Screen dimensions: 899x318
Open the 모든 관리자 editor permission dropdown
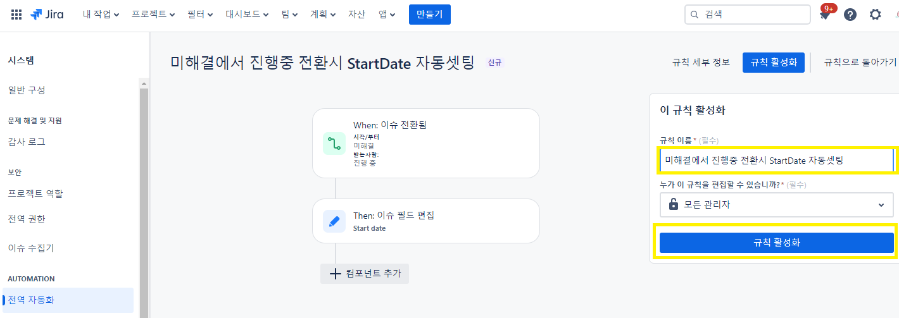point(777,205)
